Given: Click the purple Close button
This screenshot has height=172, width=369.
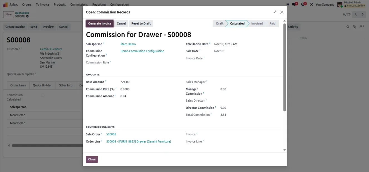Looking at the screenshot, I should point(92,159).
